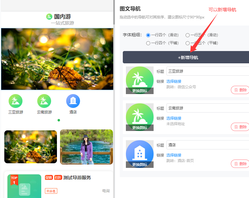Change icon for 酒店 navigation entry
249x198 pixels.
click(x=139, y=164)
